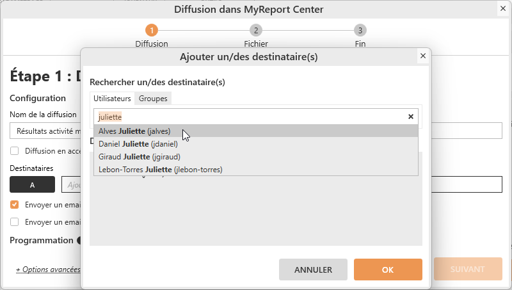512x290 pixels.
Task: Uncheck the checked 'Envoyer un email' box
Action: pyautogui.click(x=14, y=205)
